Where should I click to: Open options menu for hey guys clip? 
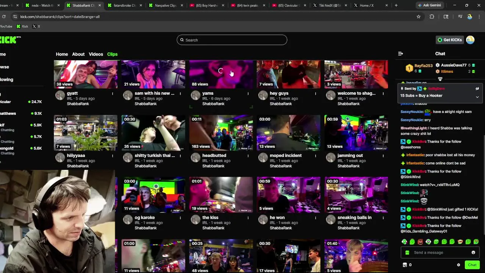point(316,93)
